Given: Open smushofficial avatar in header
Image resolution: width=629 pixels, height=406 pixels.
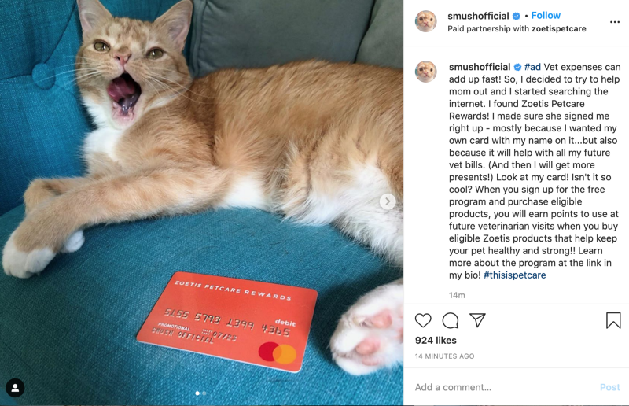Looking at the screenshot, I should click(425, 21).
